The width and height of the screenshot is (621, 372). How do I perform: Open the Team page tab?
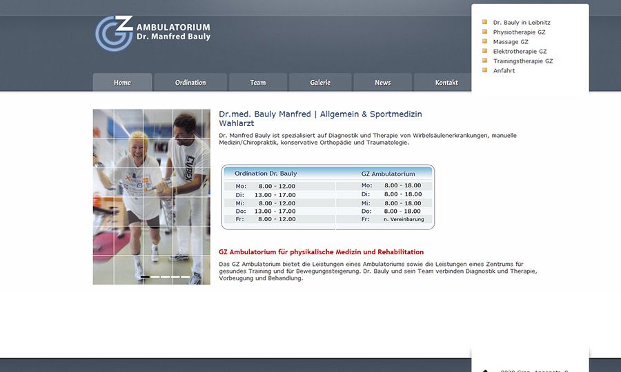point(258,82)
